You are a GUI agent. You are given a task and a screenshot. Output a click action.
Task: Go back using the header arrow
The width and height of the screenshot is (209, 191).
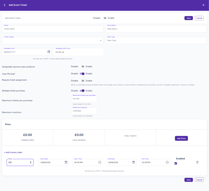coord(5,5)
